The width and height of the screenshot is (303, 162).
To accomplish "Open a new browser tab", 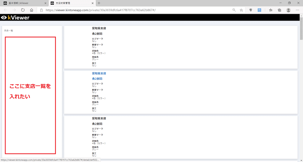I will [x=99, y=3].
